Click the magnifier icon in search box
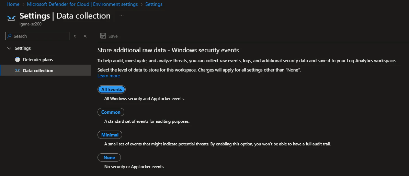The width and height of the screenshot is (409, 176). click(x=10, y=36)
